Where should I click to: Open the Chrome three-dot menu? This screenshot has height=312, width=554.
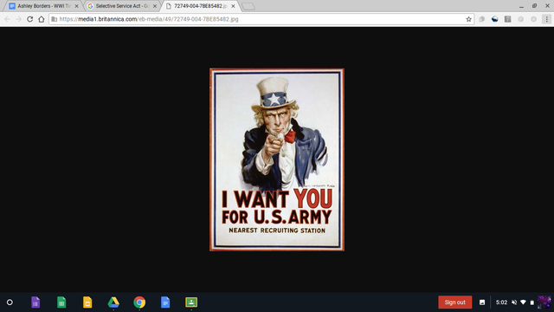click(x=546, y=19)
